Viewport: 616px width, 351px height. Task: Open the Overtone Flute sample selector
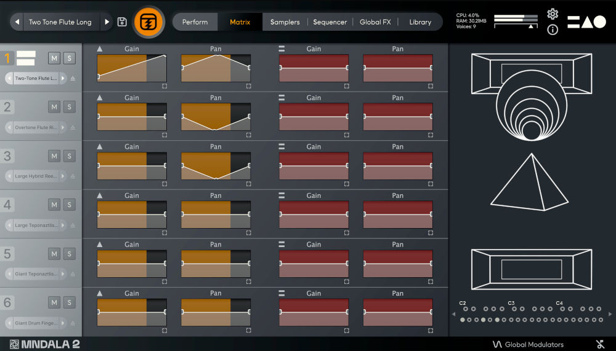click(36, 127)
